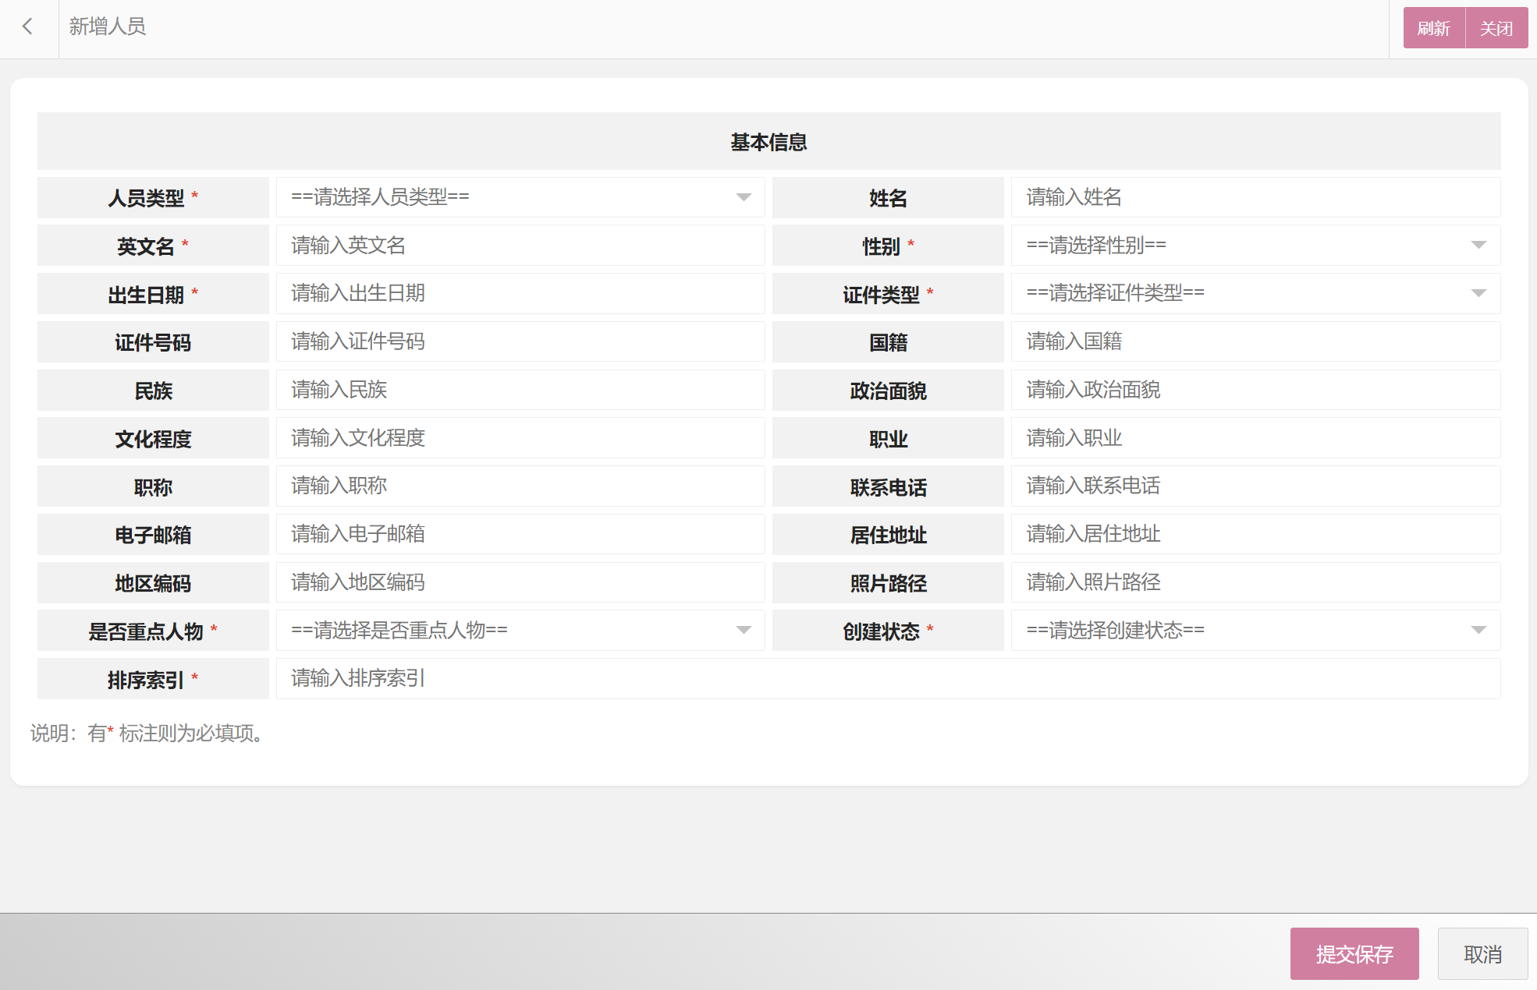Expand the 性别 selection dropdown
The height and width of the screenshot is (990, 1537).
[x=1255, y=246]
